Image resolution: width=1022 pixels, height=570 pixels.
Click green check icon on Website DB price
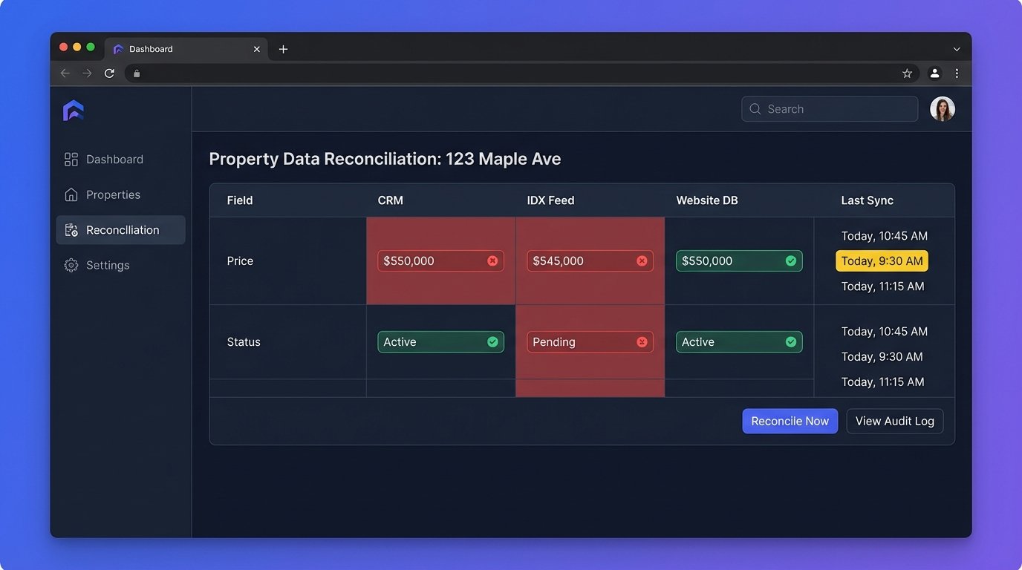(x=791, y=261)
